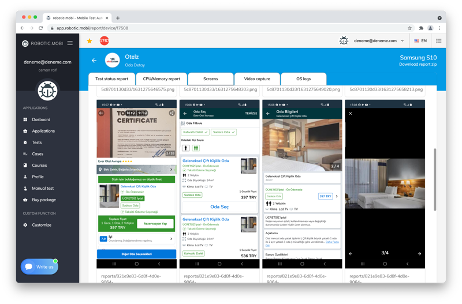Click the Dashboard sidebar icon
The image size is (462, 304).
[25, 119]
